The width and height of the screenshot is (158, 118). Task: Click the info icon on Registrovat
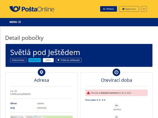point(123,9)
